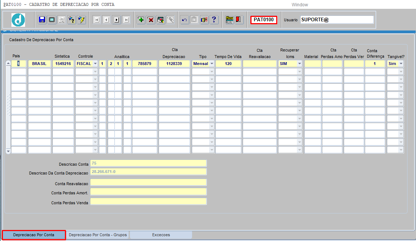
Task: Click the Save disk icon
Action: coord(42,20)
